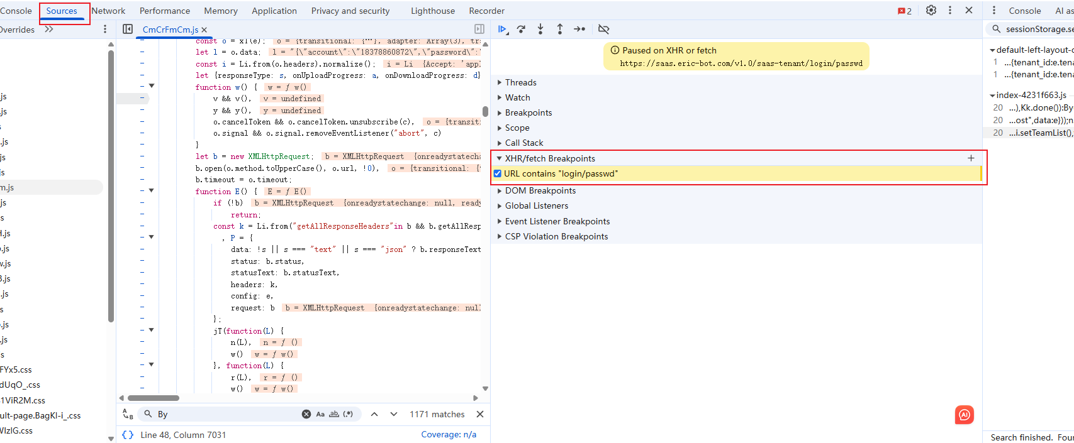Image resolution: width=1074 pixels, height=443 pixels.
Task: Toggle match case in search
Action: (320, 414)
